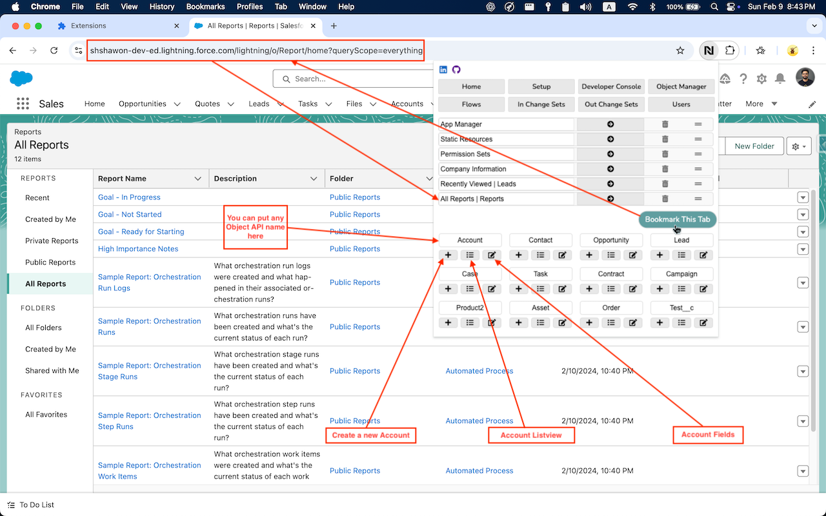Switch to the Extensions browser tab
Viewport: 826px width, 516px height.
tap(88, 26)
